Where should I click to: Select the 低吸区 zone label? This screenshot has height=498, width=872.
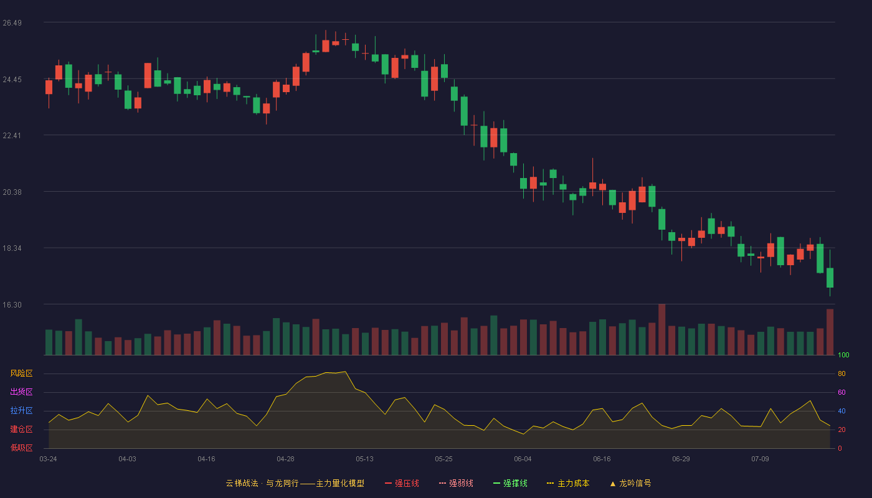pyautogui.click(x=21, y=448)
